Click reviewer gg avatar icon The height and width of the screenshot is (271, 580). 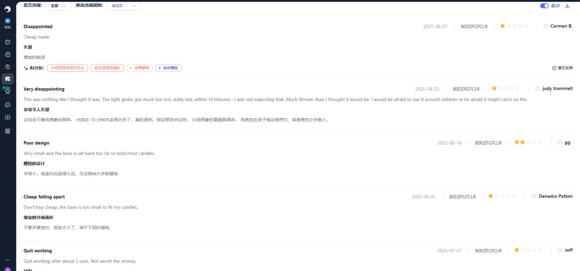click(560, 142)
